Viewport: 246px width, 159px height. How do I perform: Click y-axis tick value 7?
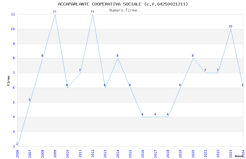click(x=14, y=73)
